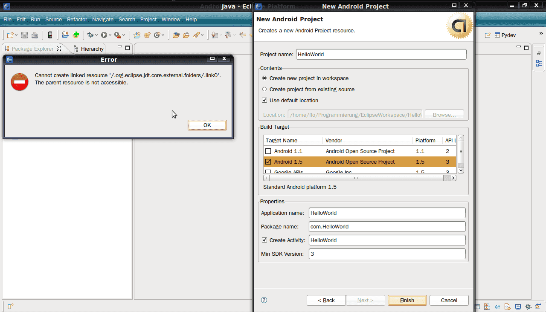Viewport: 546px width, 312px height.
Task: Uncheck the Android 1.5 build target
Action: [268, 162]
